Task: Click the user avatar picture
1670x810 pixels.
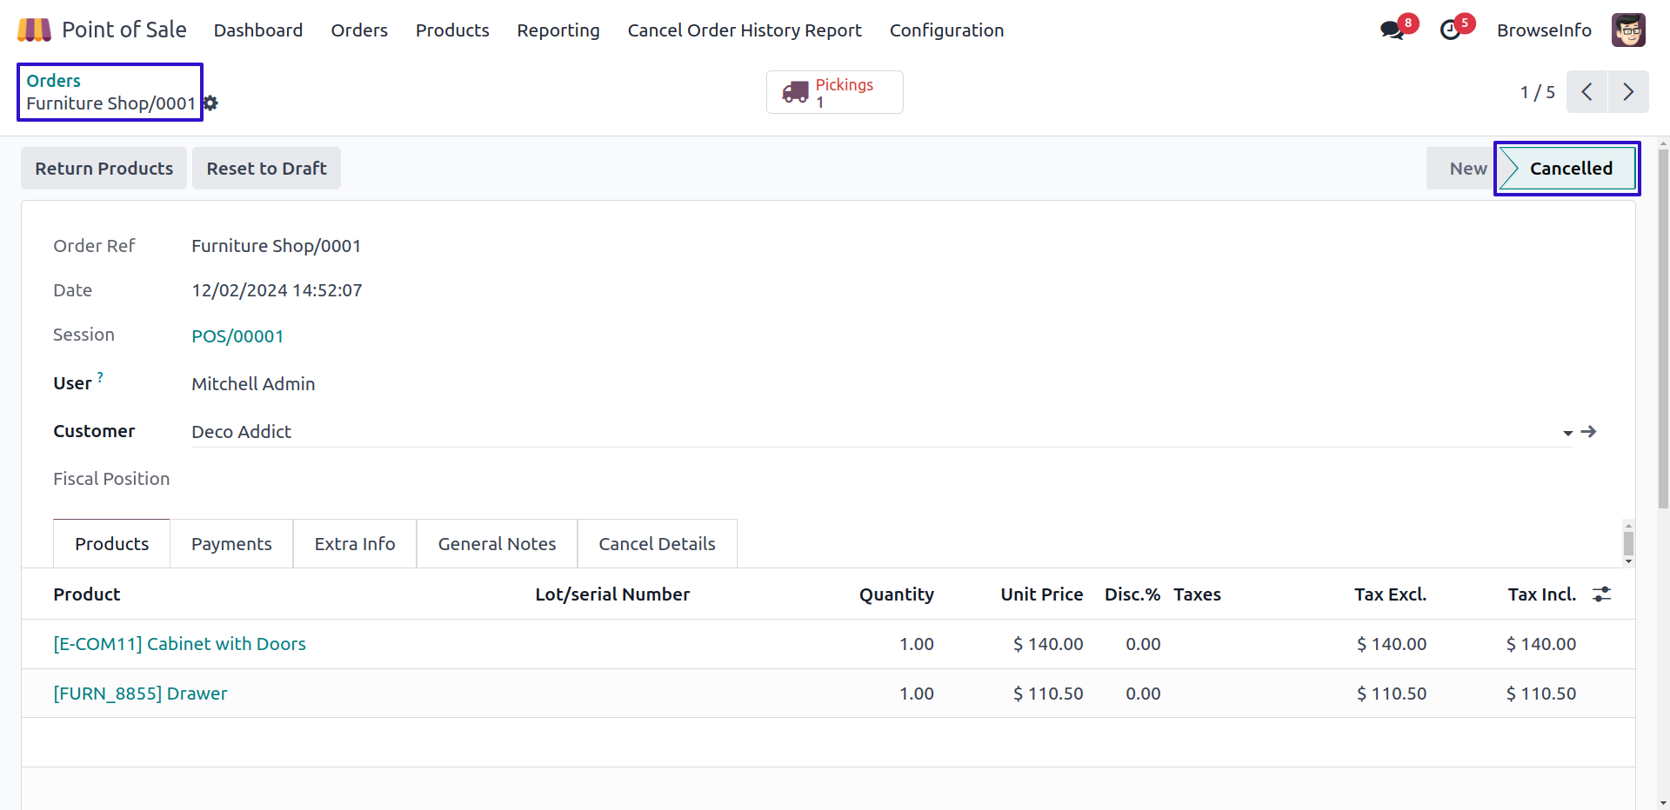Action: coord(1628,30)
